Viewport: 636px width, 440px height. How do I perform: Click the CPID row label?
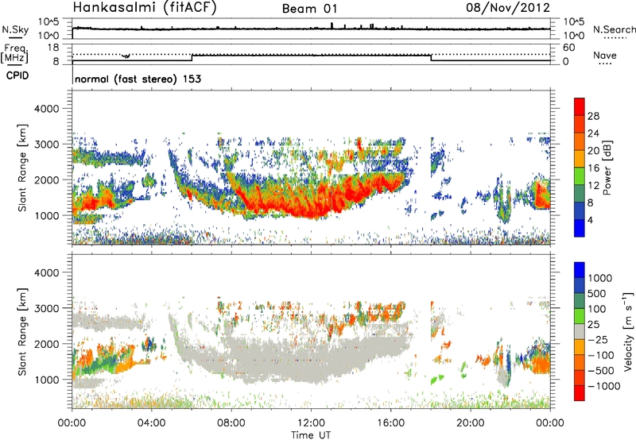click(17, 75)
